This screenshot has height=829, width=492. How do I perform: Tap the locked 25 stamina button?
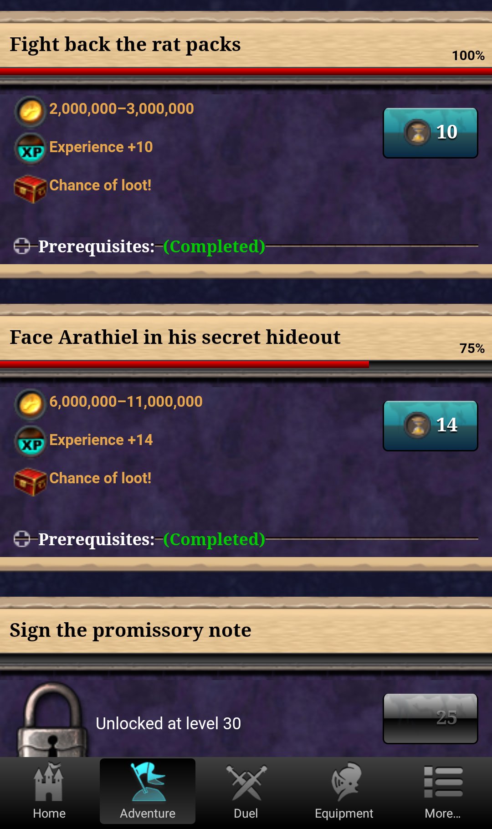point(430,718)
